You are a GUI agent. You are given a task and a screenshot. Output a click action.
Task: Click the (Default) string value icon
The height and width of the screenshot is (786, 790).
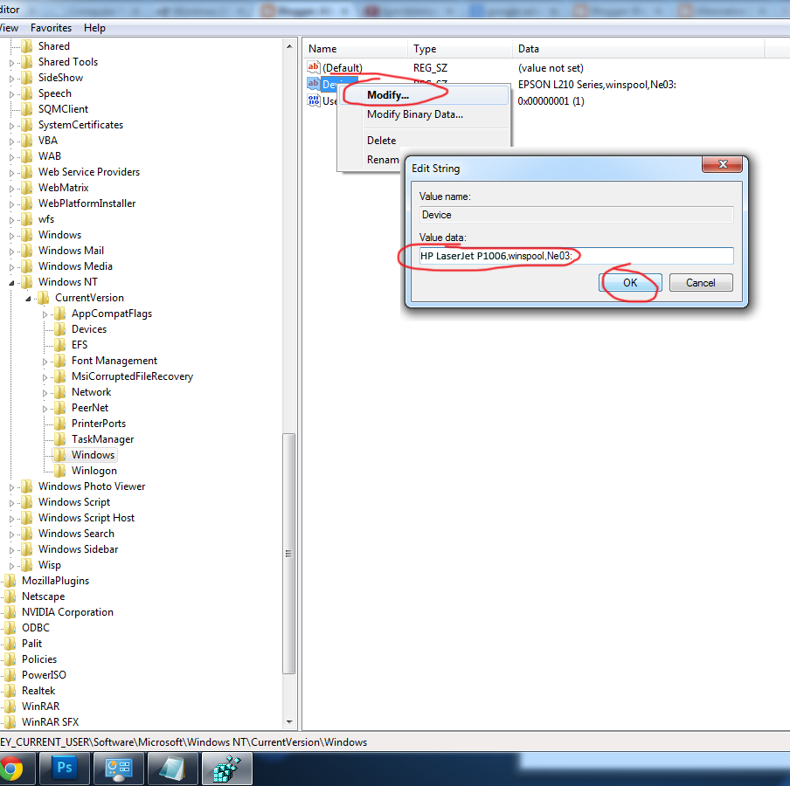[314, 67]
